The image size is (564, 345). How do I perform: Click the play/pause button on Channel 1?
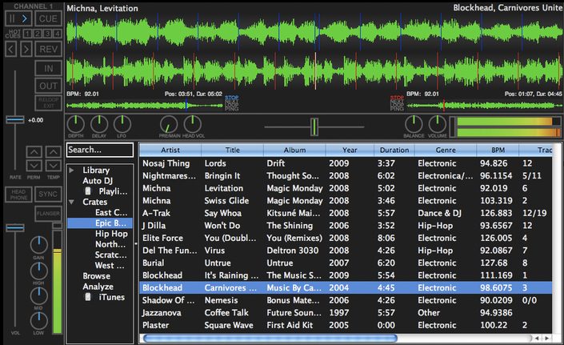tap(18, 18)
